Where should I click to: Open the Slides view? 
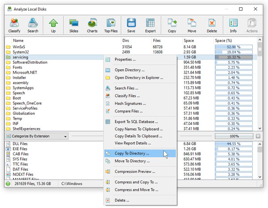pyautogui.click(x=74, y=25)
